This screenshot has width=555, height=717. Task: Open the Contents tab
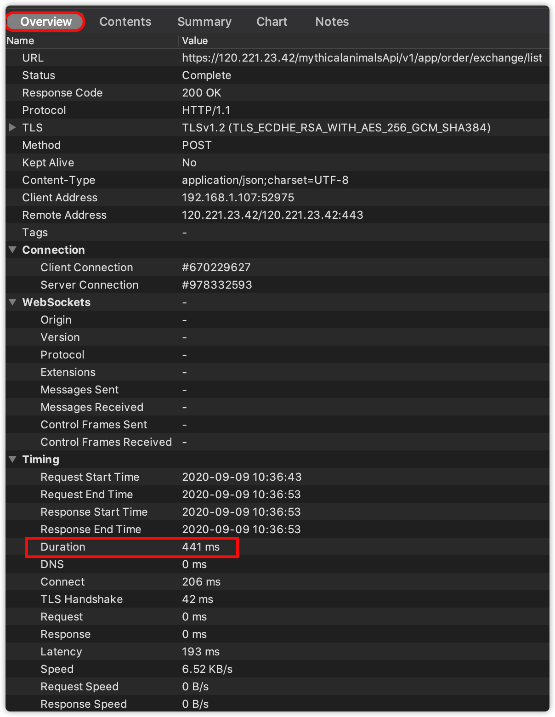(x=125, y=22)
